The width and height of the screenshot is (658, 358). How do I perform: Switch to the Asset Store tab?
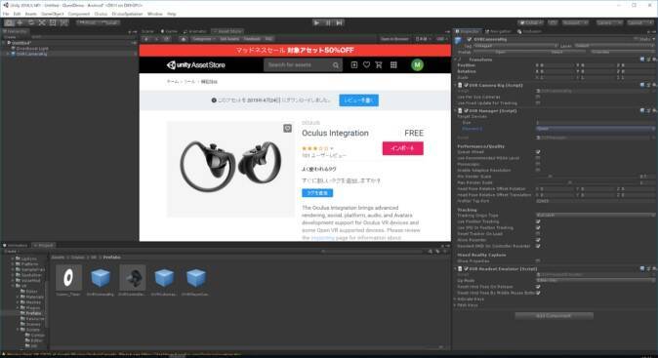pos(227,31)
